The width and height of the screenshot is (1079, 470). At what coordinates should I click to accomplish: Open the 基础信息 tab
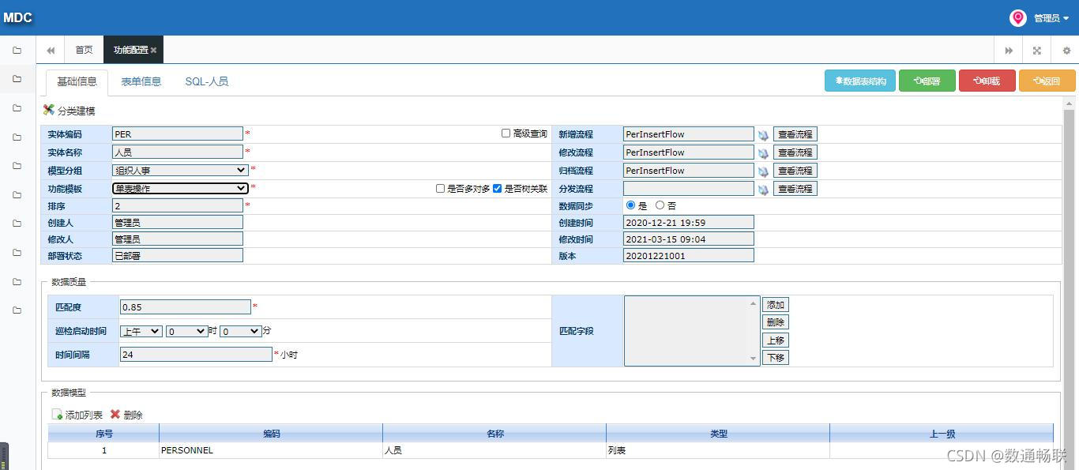[77, 81]
